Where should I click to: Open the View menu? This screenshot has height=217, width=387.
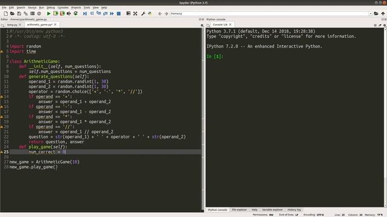click(x=96, y=8)
